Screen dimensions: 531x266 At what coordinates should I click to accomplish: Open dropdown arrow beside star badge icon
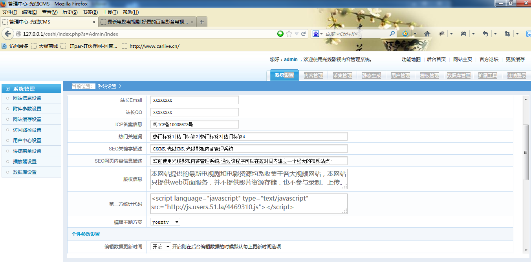coord(415,34)
